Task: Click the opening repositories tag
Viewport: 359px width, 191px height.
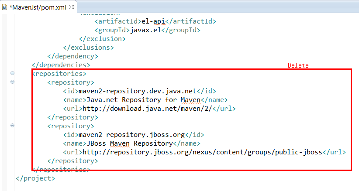Action: pos(59,74)
